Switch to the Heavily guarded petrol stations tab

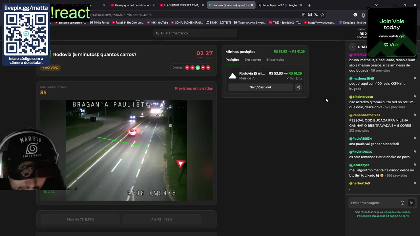pos(132,5)
